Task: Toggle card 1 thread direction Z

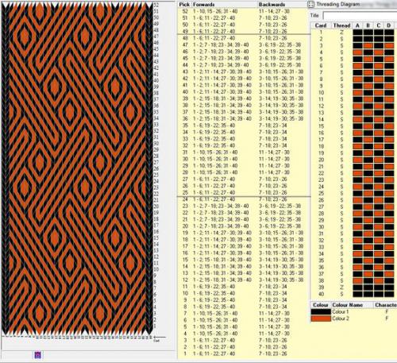Action: [x=341, y=32]
